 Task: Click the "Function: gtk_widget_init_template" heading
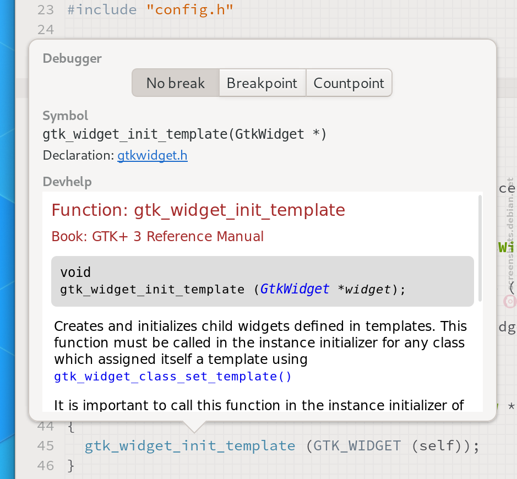198,210
